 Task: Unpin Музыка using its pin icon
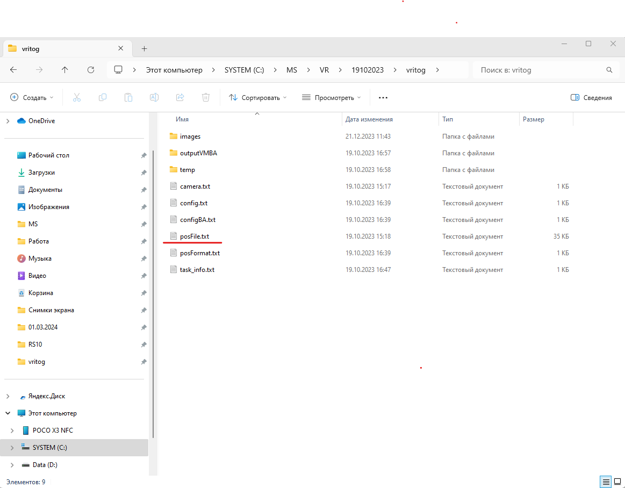pos(143,259)
